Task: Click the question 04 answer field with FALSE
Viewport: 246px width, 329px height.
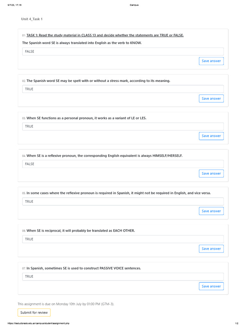Action: pyautogui.click(x=123, y=164)
